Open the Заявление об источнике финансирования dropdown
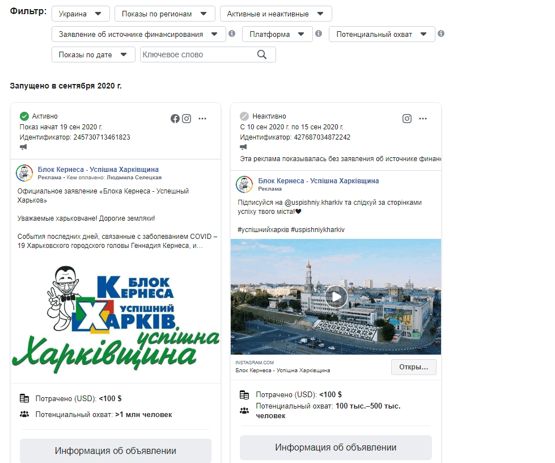 pyautogui.click(x=138, y=34)
